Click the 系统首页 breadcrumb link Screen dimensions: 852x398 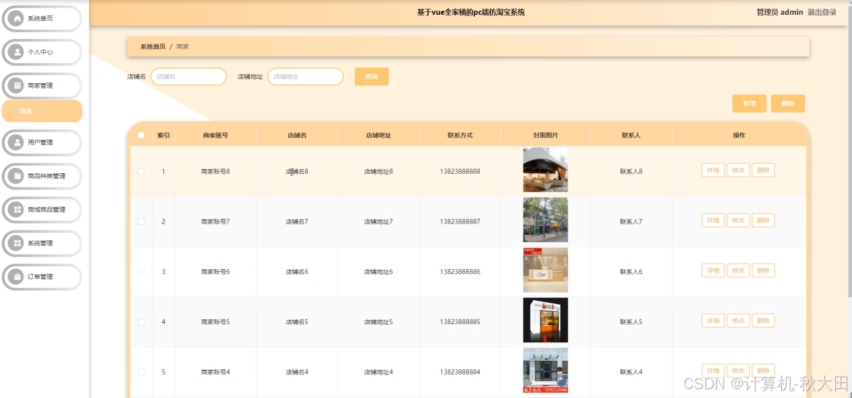point(153,47)
